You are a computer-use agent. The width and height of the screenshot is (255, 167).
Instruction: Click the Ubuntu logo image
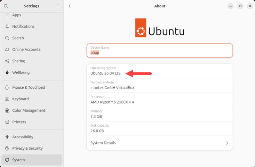(160, 28)
